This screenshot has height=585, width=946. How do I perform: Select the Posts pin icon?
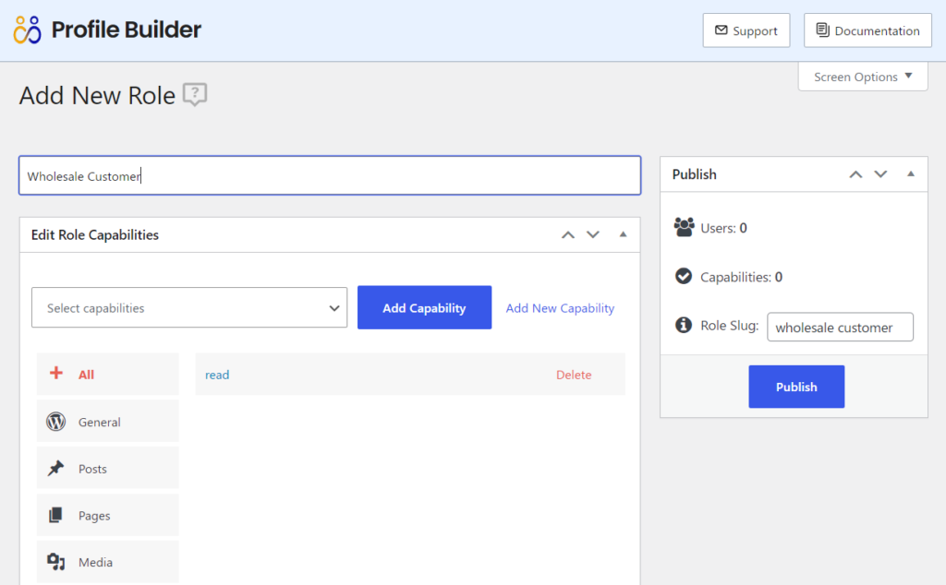(x=56, y=468)
